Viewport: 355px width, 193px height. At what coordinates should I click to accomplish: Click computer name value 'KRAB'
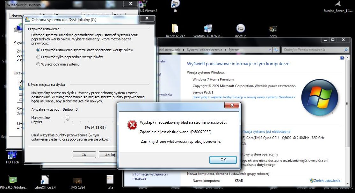tap(239, 181)
